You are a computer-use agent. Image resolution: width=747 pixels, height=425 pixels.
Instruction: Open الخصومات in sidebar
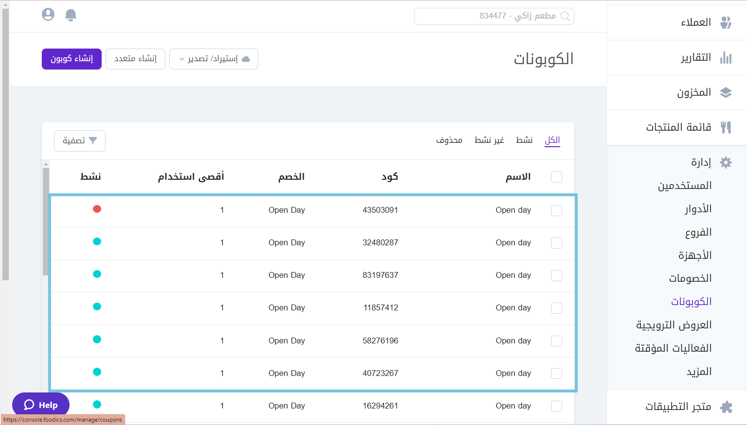click(690, 278)
